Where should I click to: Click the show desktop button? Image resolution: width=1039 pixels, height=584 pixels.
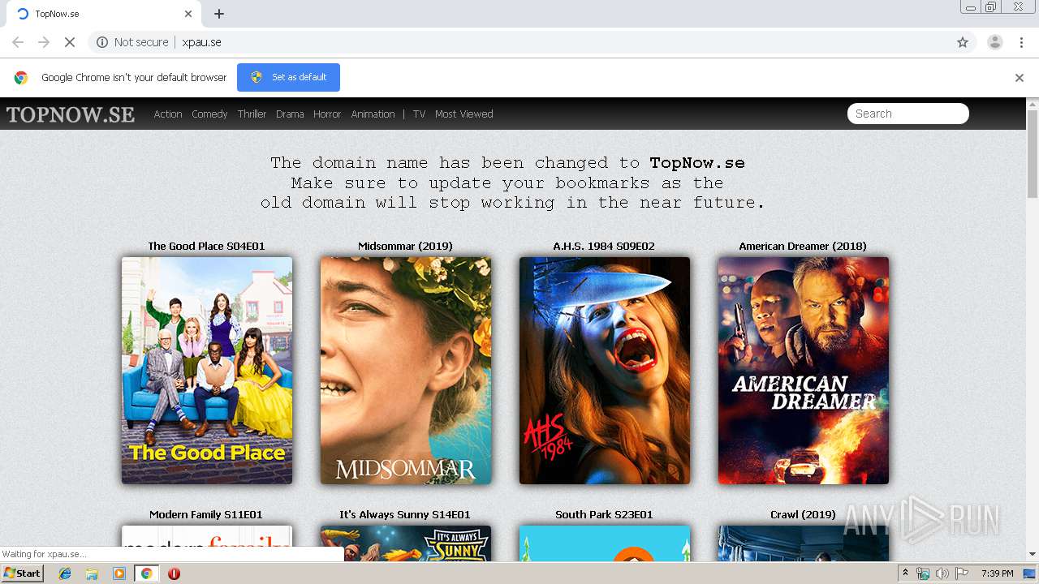(1029, 573)
